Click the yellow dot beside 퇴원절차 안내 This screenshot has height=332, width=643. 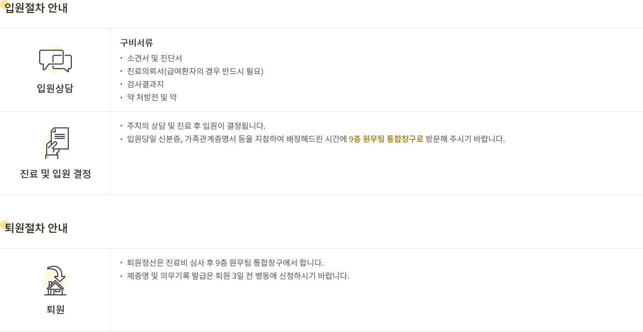[4, 225]
